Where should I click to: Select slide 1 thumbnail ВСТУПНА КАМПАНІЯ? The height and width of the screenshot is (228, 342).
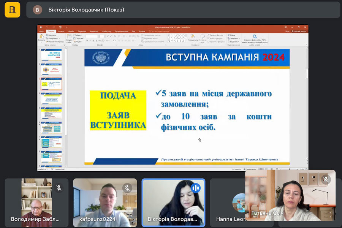coord(51,55)
